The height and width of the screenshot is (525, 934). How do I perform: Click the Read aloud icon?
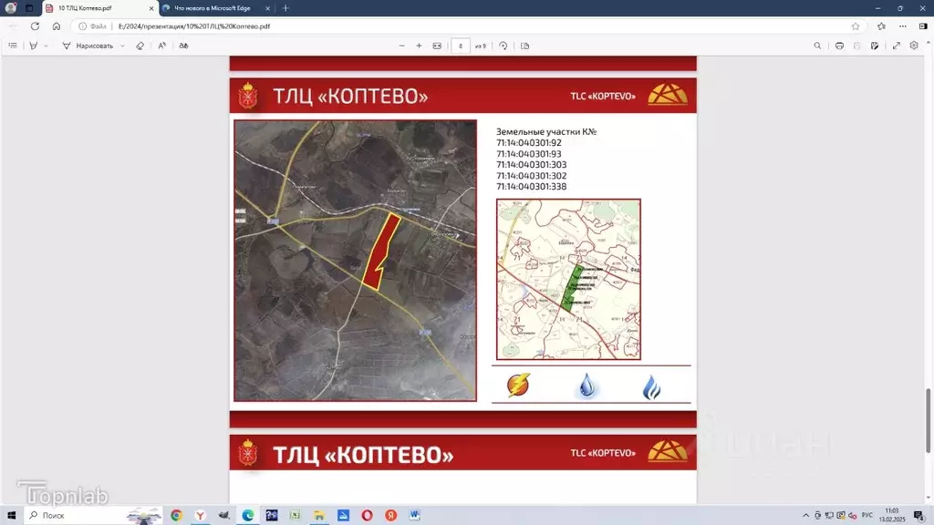tap(161, 46)
